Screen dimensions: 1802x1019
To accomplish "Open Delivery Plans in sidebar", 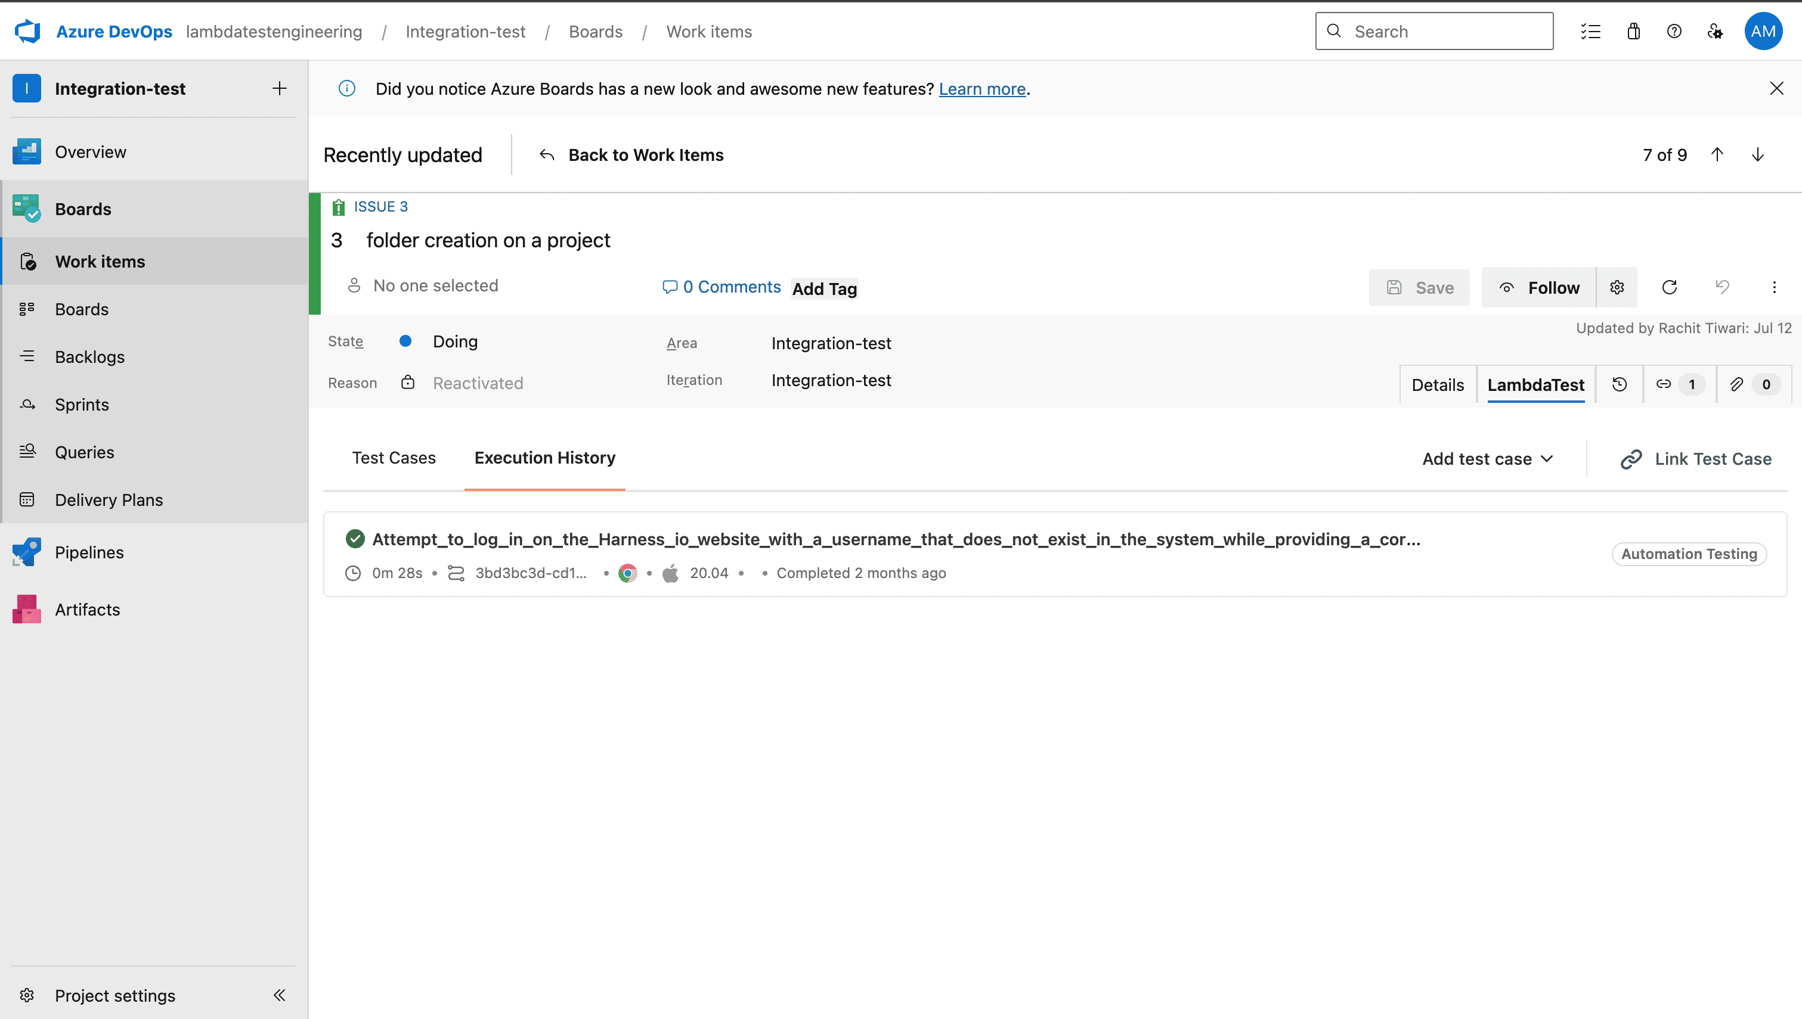I will pyautogui.click(x=154, y=499).
